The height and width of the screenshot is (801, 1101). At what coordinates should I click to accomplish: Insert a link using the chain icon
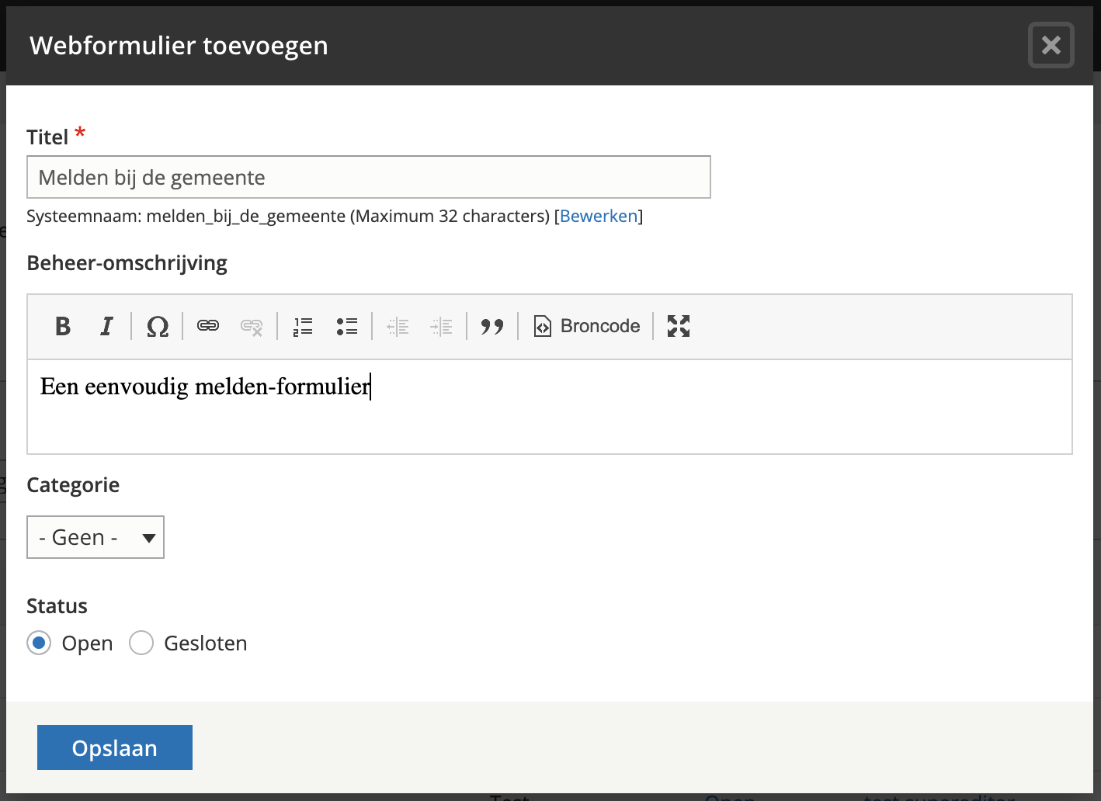point(208,326)
